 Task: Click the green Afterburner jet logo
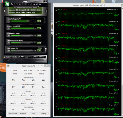(x=7, y=4)
